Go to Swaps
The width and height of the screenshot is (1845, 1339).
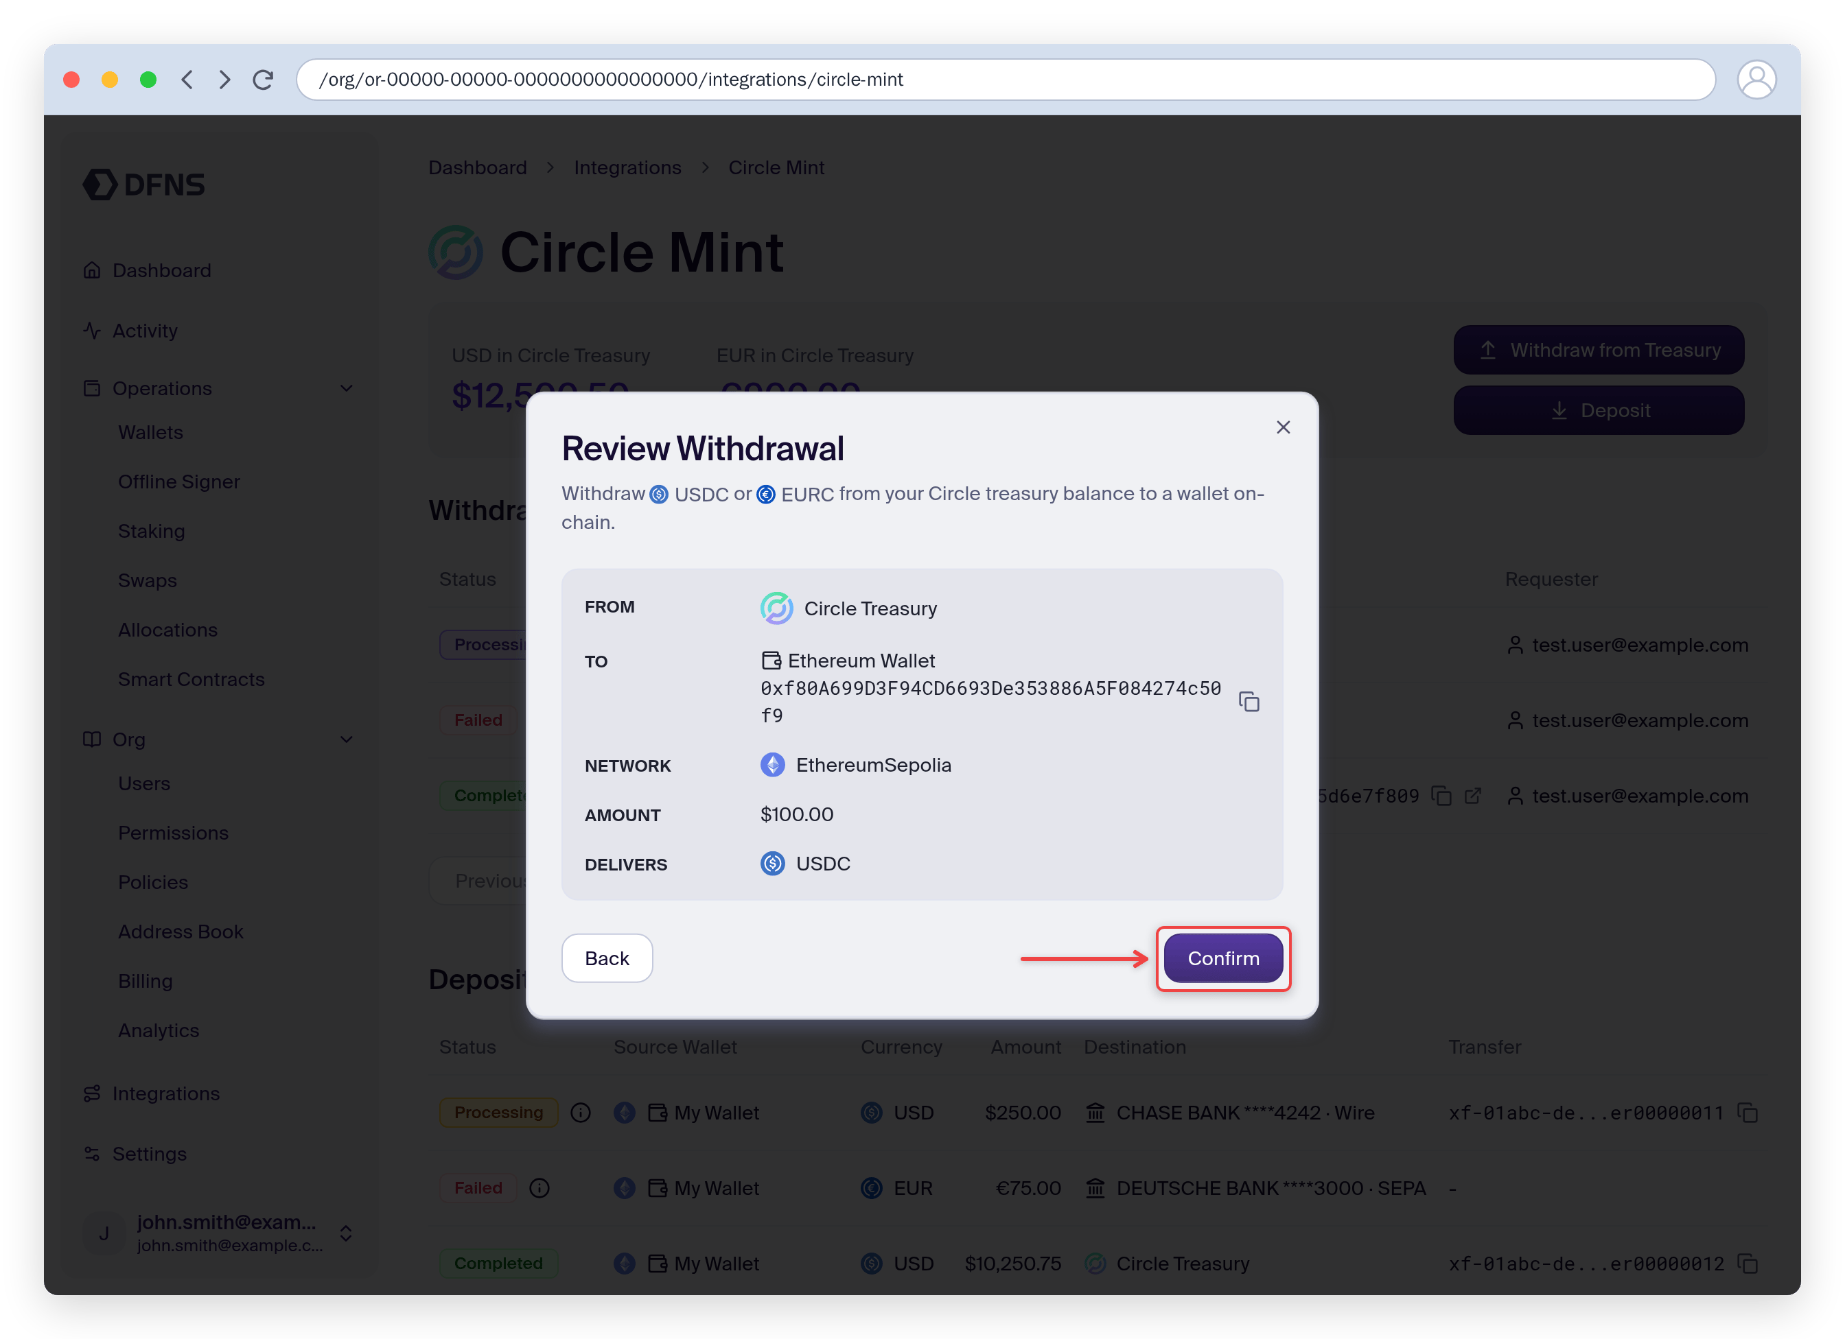(x=148, y=580)
